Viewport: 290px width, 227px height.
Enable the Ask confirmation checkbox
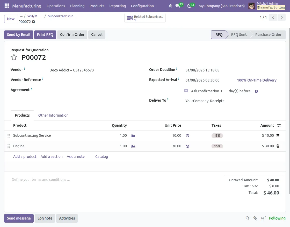point(186,91)
